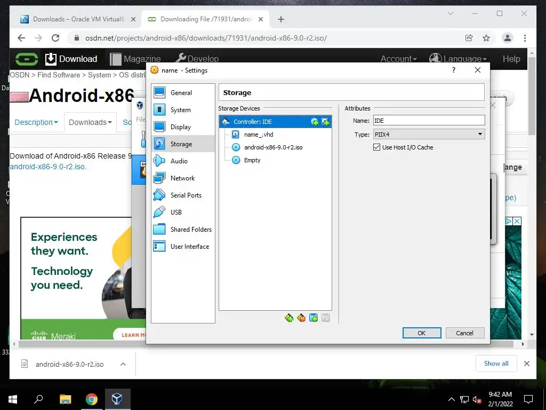This screenshot has width=546, height=410.
Task: Open the notification center icon
Action: [528, 399]
